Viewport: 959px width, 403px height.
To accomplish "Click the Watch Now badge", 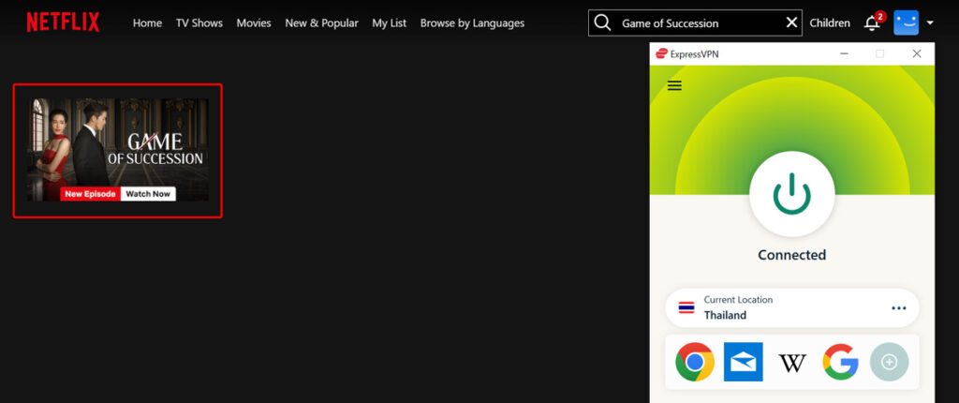I will (x=148, y=194).
